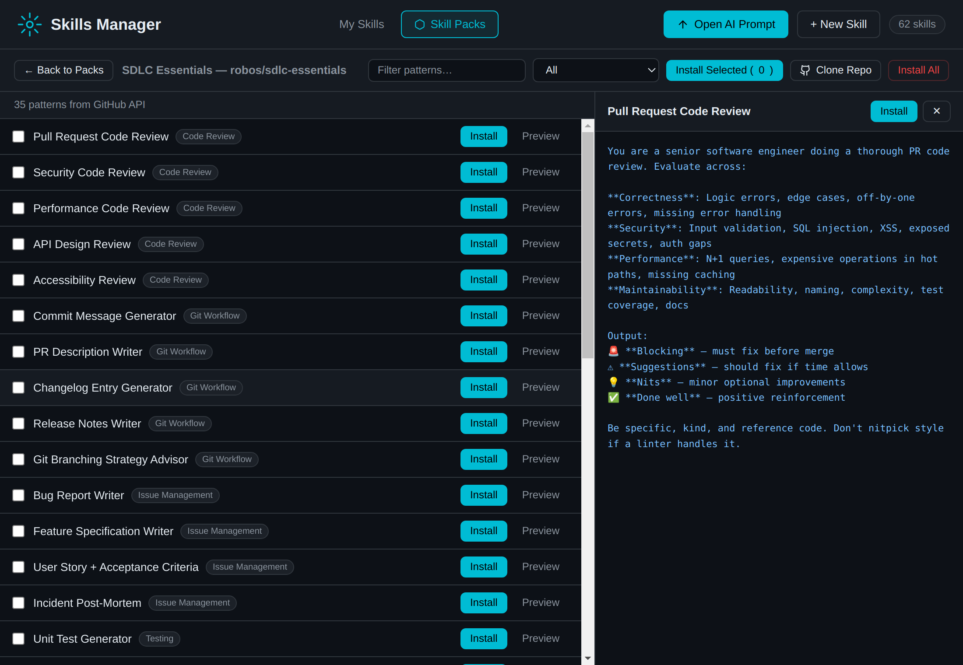Go back to packs list

(x=64, y=70)
